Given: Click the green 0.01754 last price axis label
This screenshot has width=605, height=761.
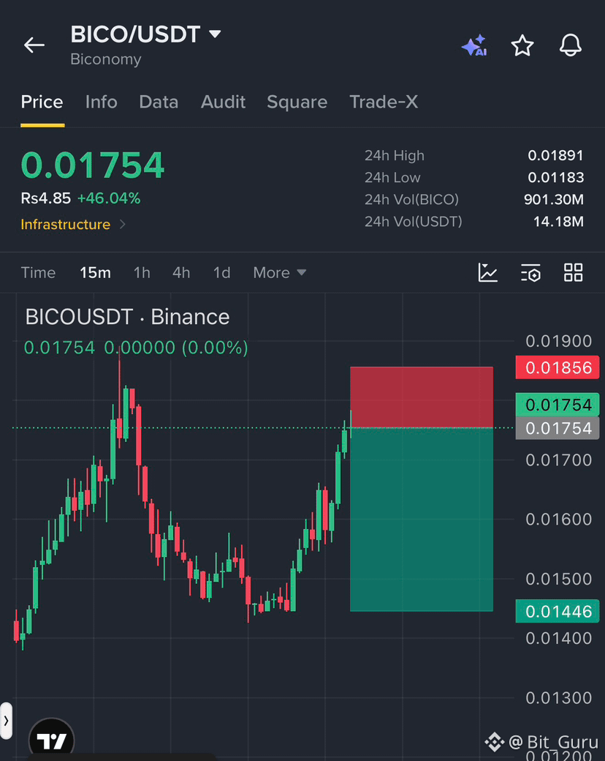Looking at the screenshot, I should click(558, 405).
